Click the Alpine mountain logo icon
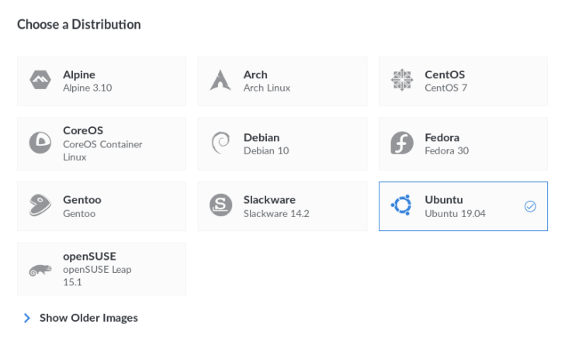The image size is (565, 352). [x=40, y=81]
